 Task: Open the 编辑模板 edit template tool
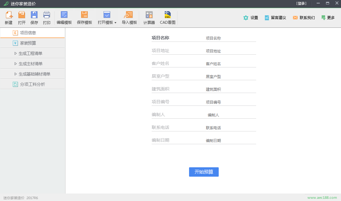64,15
